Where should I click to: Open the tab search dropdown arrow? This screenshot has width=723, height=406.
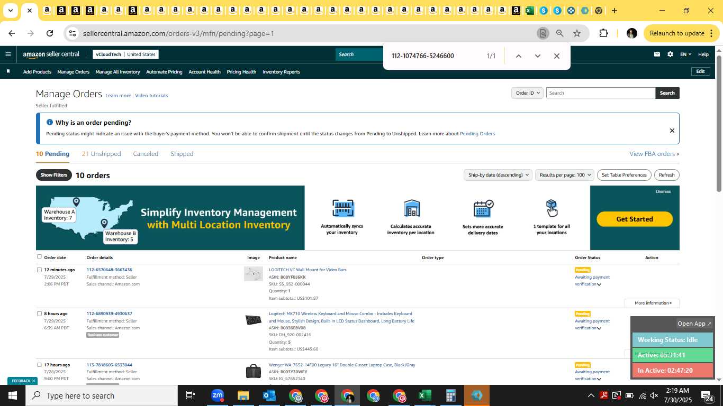coord(10,11)
